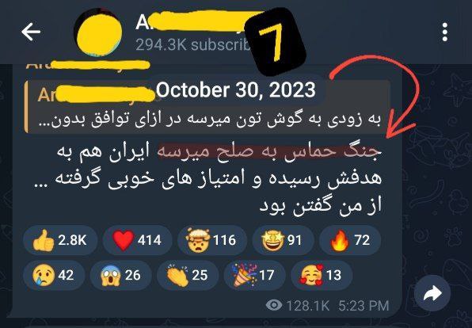Add the fire 72 reaction
472x328 pixels.
click(x=350, y=240)
